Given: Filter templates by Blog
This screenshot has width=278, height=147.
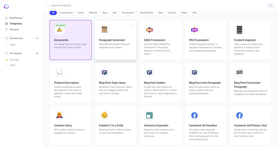Looking at the screenshot, I should pos(105,13).
